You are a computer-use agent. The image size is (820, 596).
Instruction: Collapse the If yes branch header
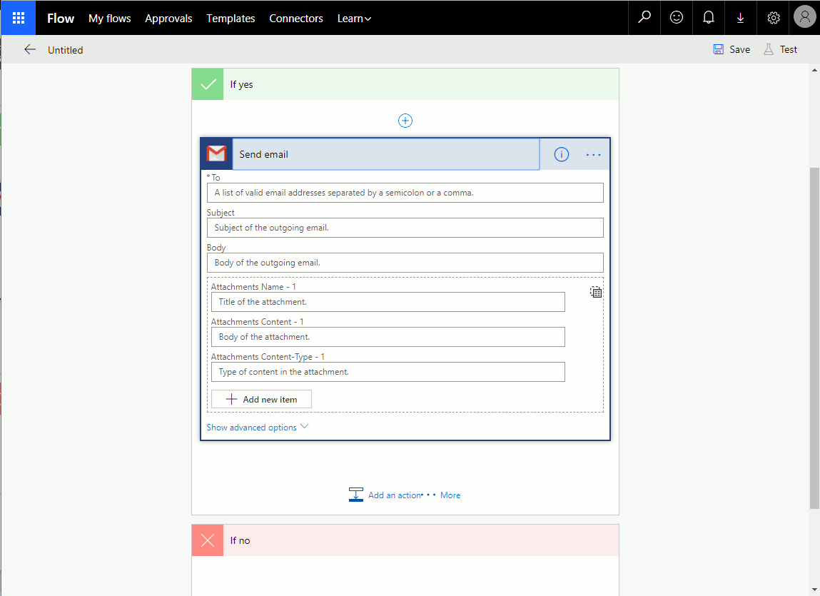pos(405,84)
